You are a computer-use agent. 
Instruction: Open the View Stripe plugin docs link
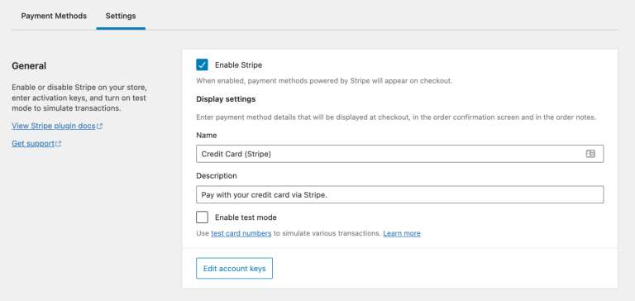[54, 126]
